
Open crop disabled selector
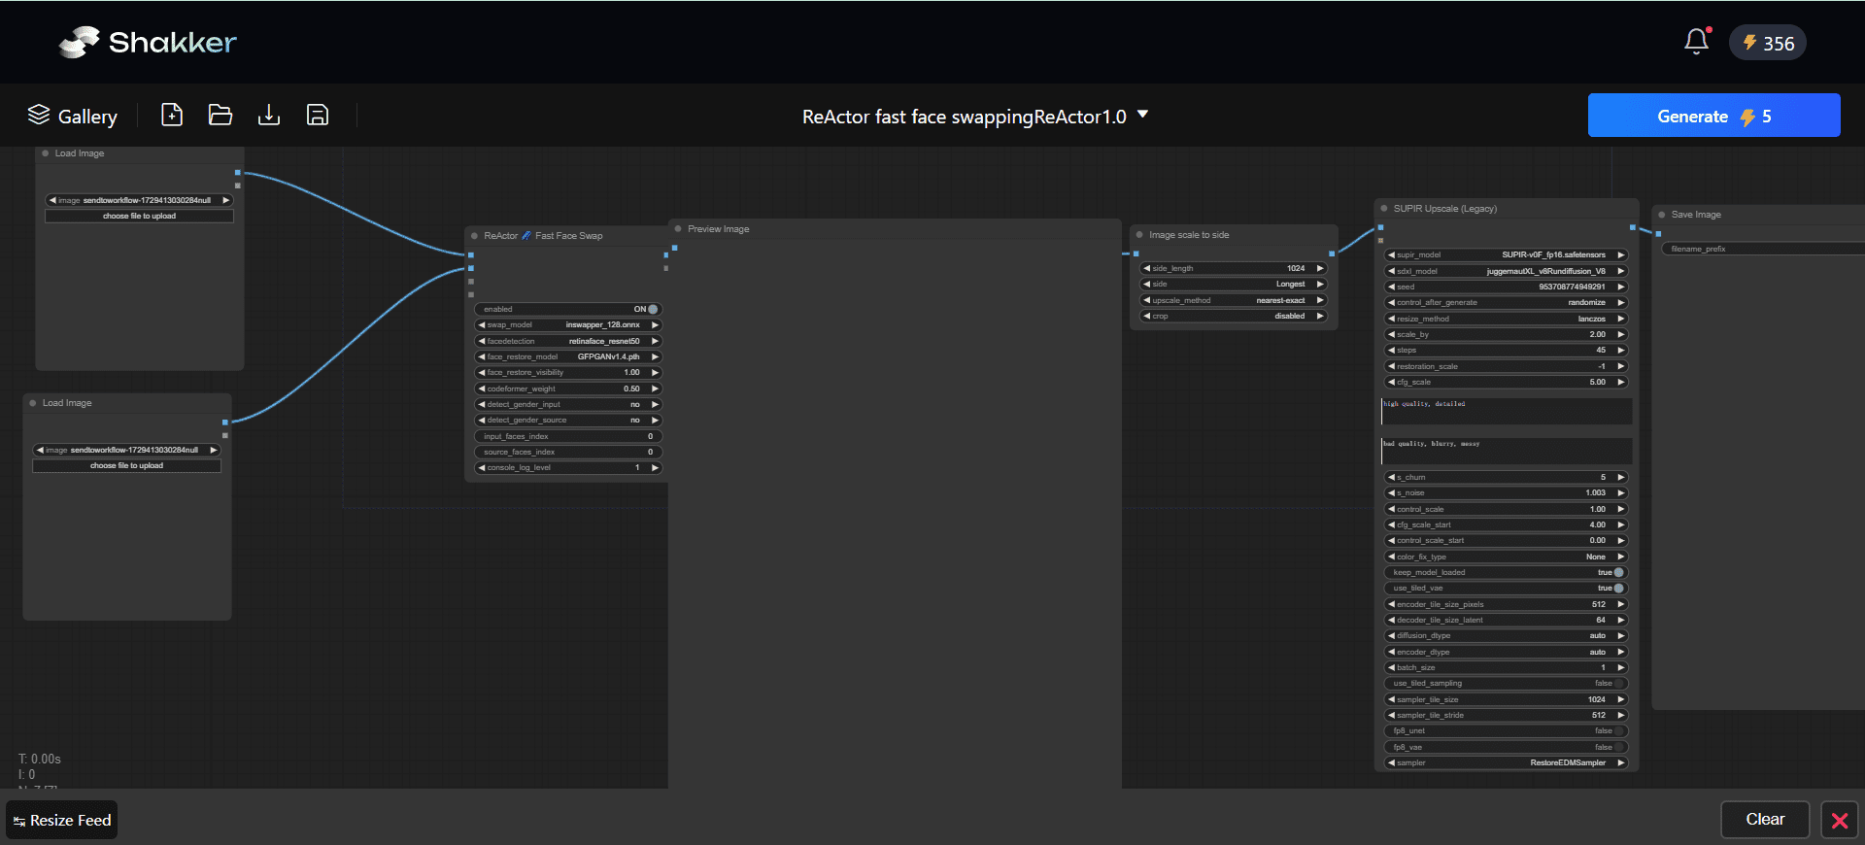tap(1234, 316)
